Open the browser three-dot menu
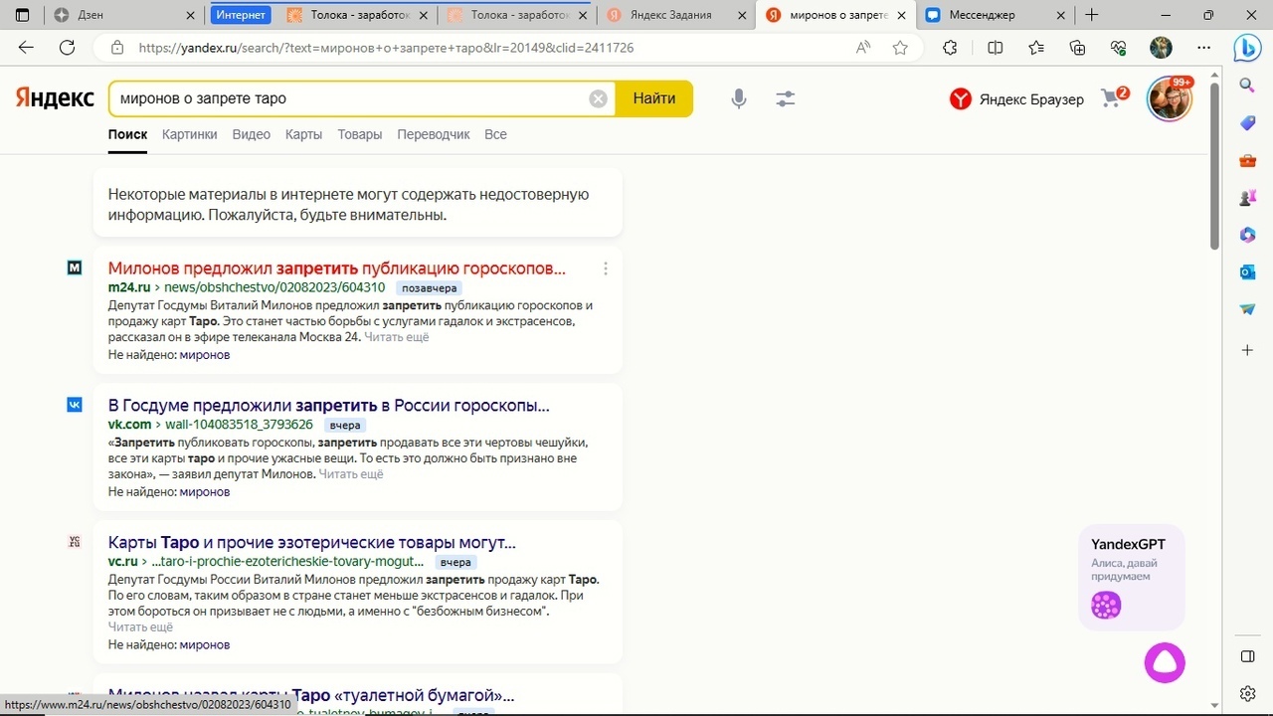Viewport: 1273px width, 716px height. [x=1203, y=47]
